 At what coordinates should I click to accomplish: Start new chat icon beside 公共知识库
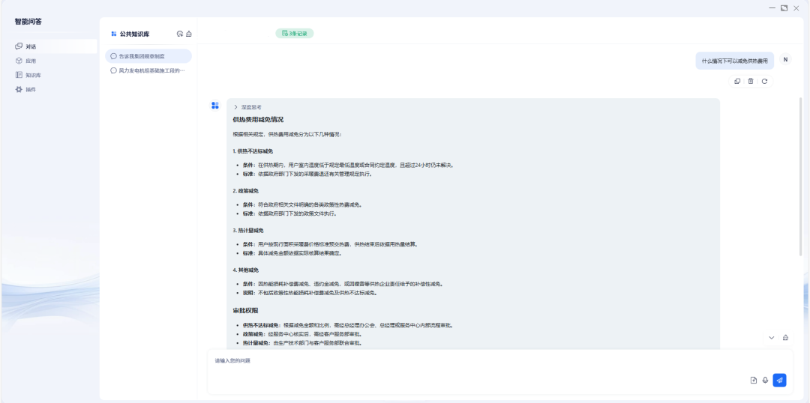coord(179,34)
